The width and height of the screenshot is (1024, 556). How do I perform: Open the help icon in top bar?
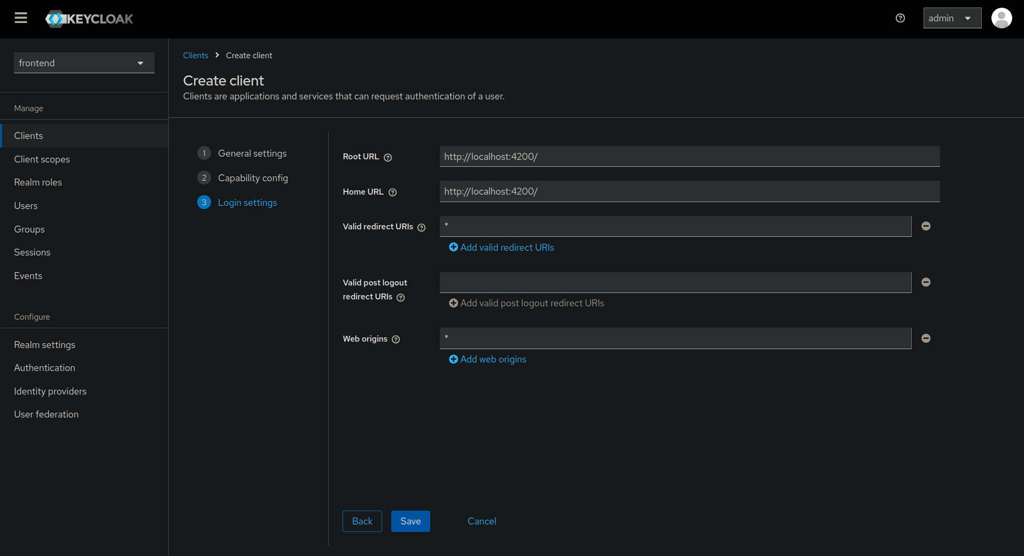coord(900,18)
